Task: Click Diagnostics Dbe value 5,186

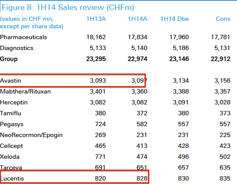Action: [x=181, y=48]
